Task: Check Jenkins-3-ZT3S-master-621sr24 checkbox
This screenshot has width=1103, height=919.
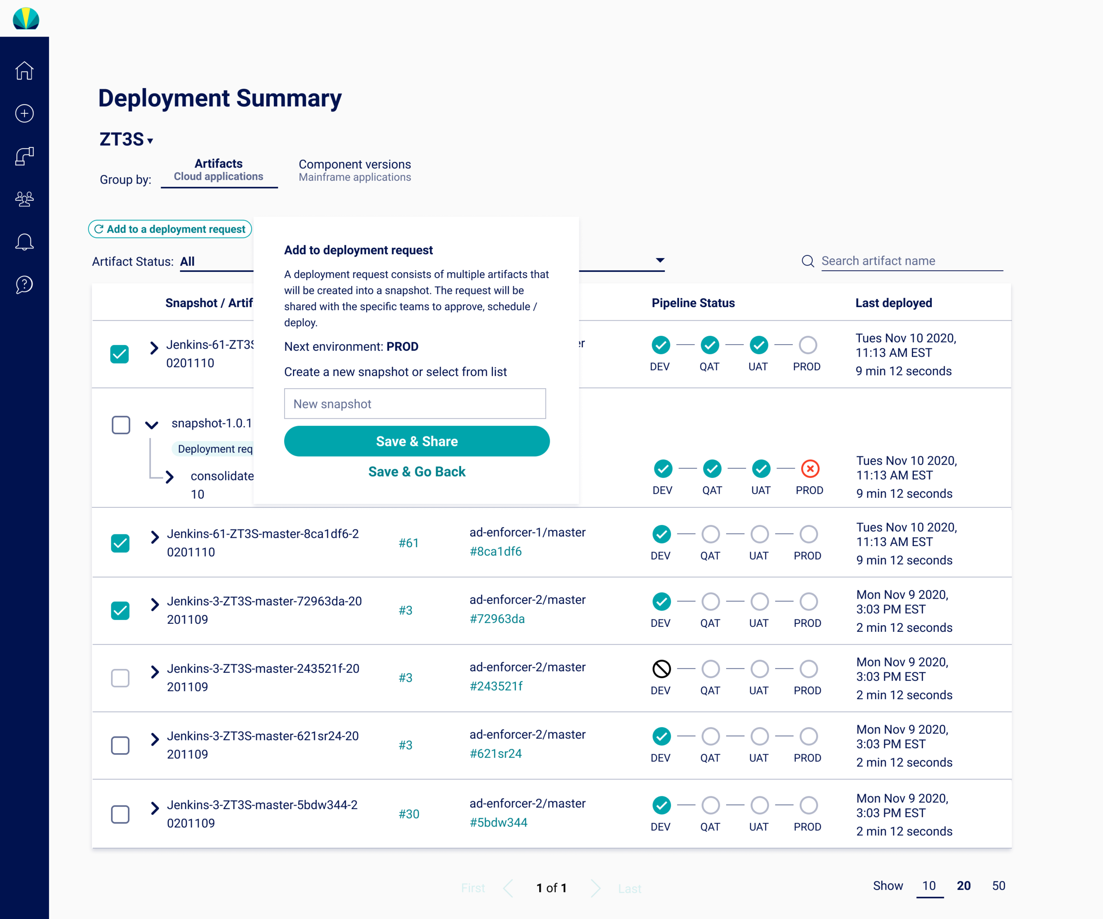Action: 120,745
